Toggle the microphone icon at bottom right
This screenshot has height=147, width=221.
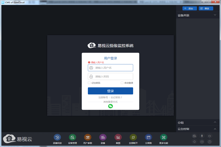tap(202, 136)
